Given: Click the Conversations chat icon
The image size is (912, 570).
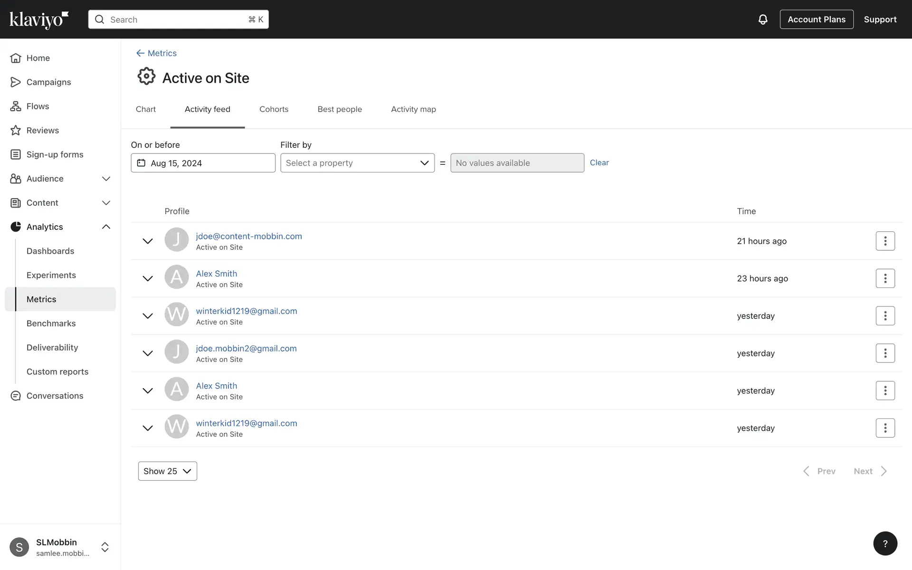Looking at the screenshot, I should [16, 396].
